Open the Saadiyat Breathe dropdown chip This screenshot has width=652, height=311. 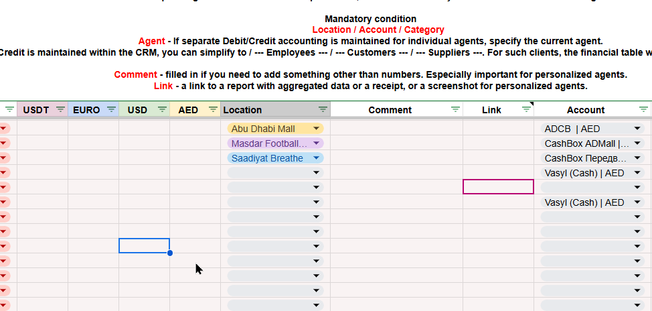click(316, 158)
